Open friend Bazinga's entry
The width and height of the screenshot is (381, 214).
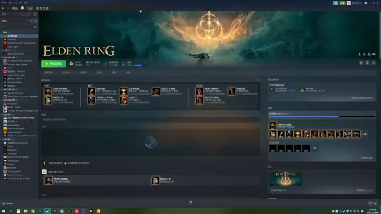click(x=312, y=90)
